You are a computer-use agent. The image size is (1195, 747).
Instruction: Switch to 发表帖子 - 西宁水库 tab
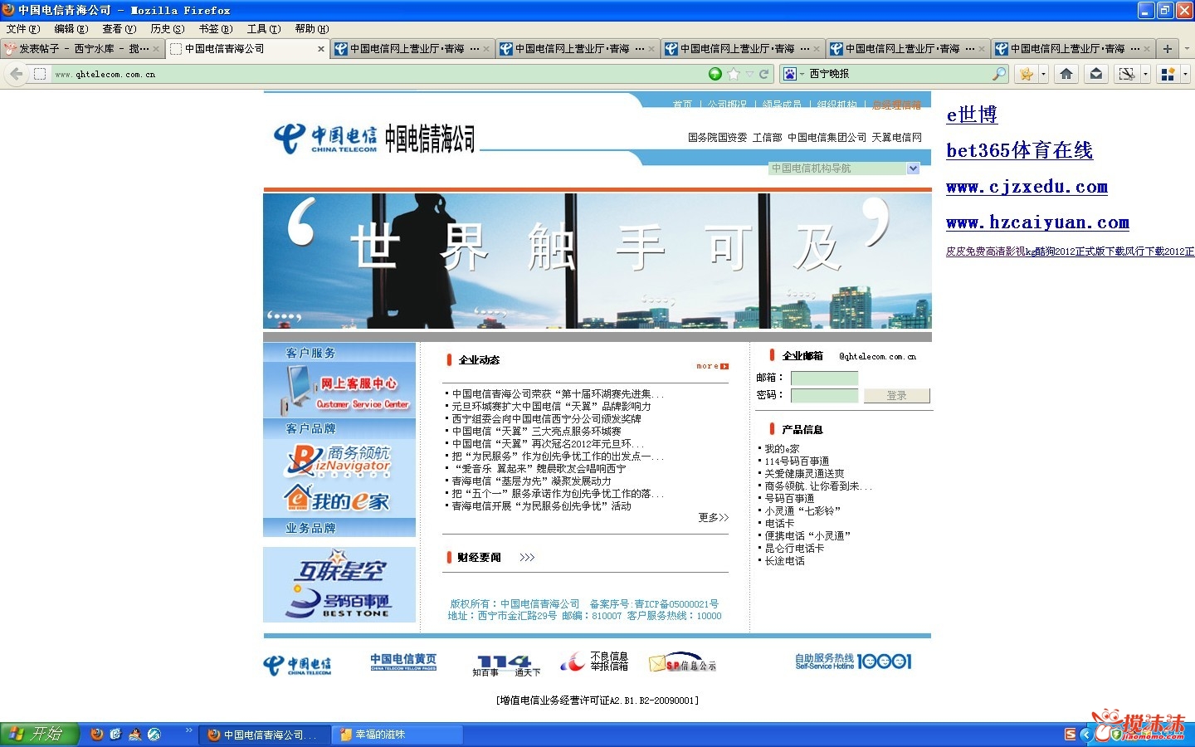tap(82, 49)
